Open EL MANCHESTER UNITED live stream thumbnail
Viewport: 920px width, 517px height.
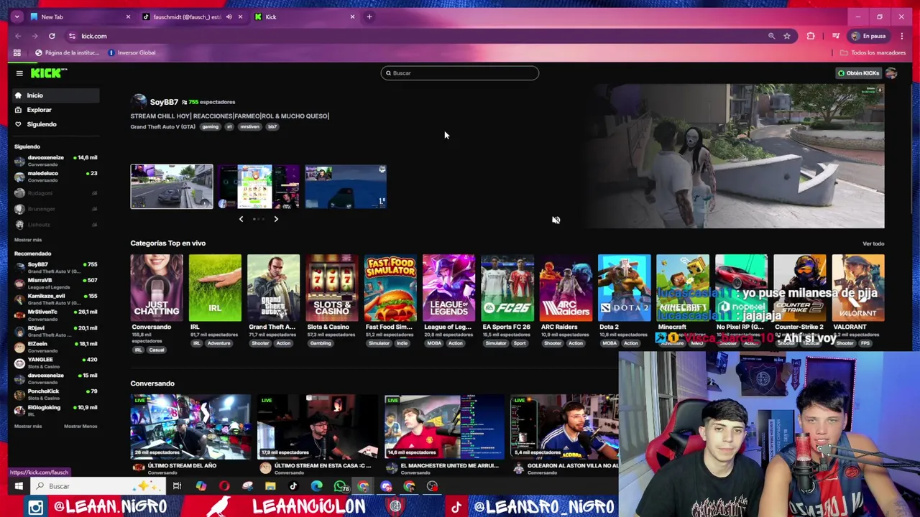[x=444, y=427]
